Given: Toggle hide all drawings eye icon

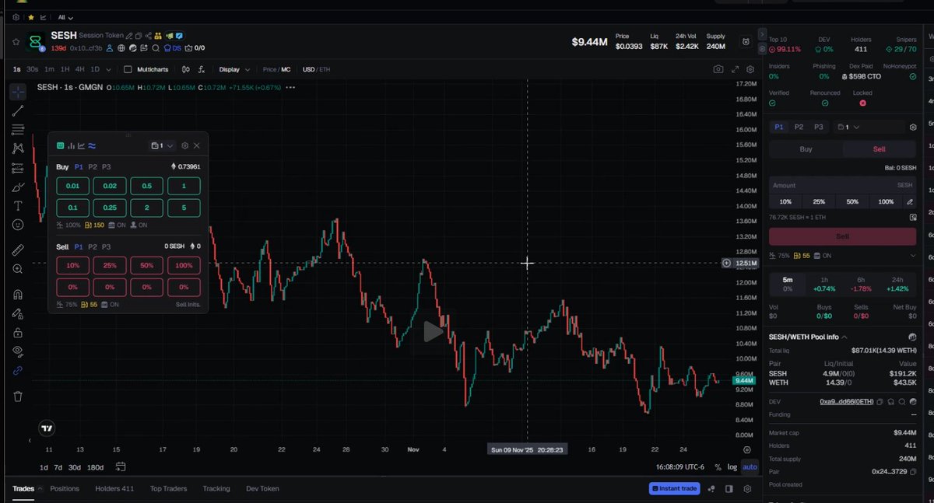Looking at the screenshot, I should (x=18, y=351).
